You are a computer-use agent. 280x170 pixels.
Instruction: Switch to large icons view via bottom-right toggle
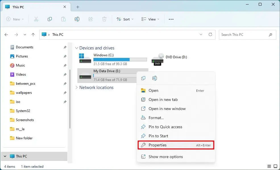275,166
